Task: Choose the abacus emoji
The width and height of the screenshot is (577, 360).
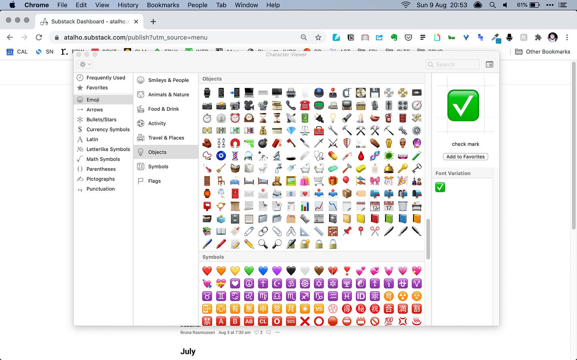Action: (333, 231)
